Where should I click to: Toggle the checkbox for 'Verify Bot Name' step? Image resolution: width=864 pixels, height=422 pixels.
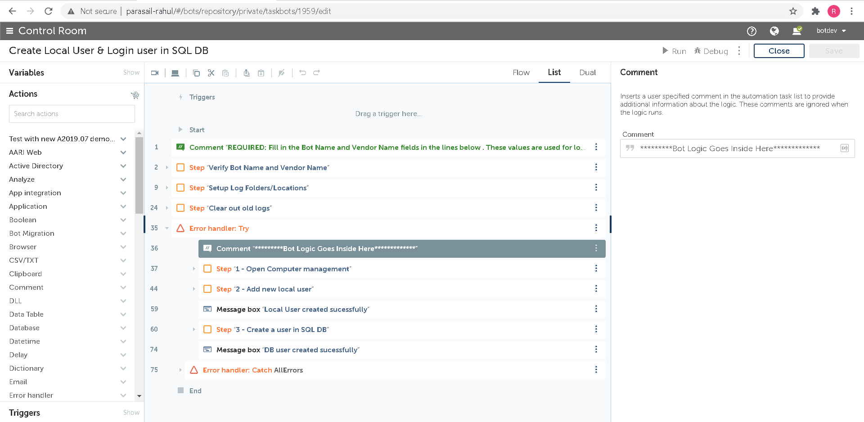pyautogui.click(x=180, y=167)
